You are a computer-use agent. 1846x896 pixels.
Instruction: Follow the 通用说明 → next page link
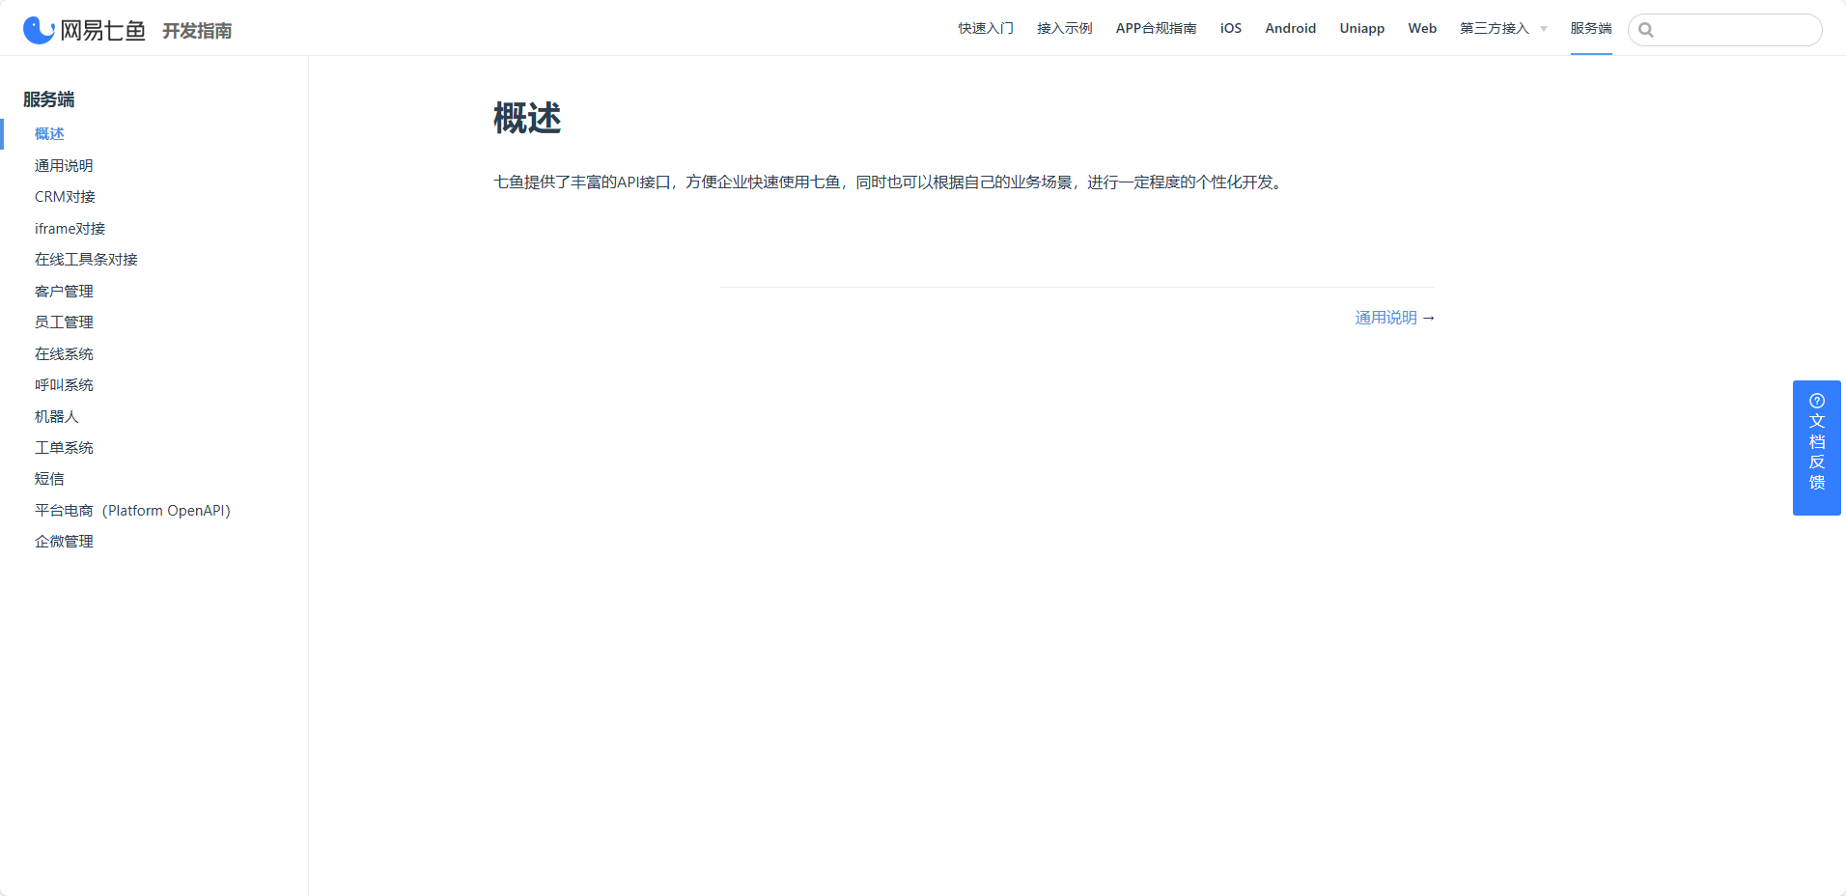[x=1394, y=318]
